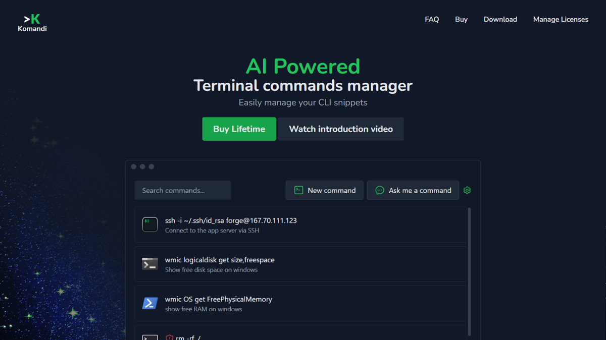Click the command list scrollbar

click(470, 271)
